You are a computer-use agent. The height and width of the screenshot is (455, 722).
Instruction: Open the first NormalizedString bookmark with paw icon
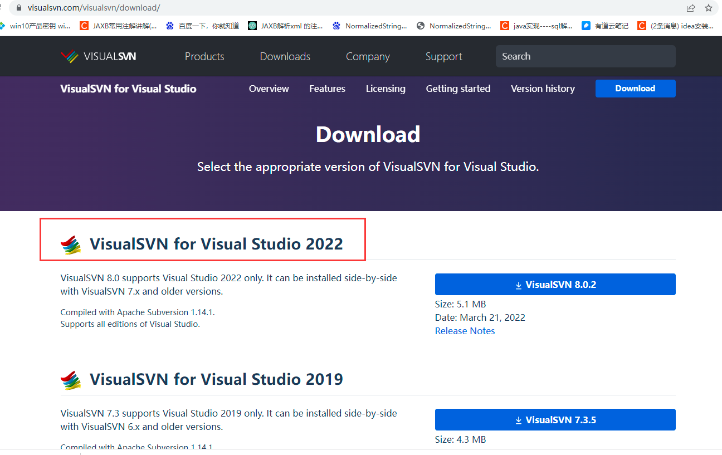(x=370, y=26)
